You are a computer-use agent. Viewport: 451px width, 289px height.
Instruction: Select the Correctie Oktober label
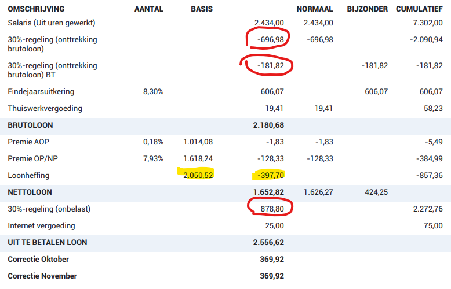pyautogui.click(x=38, y=260)
